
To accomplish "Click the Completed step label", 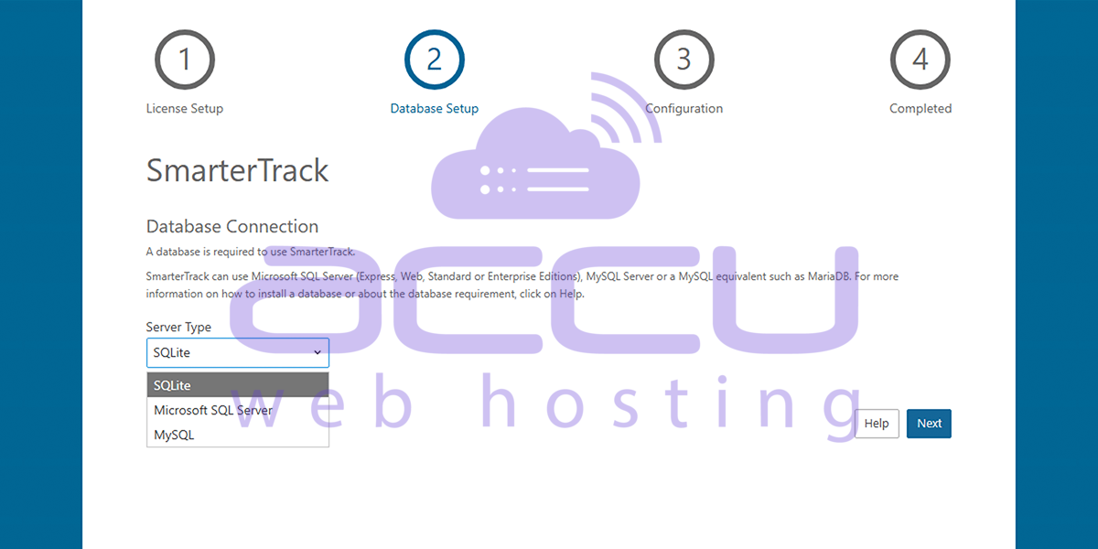I will [x=920, y=109].
